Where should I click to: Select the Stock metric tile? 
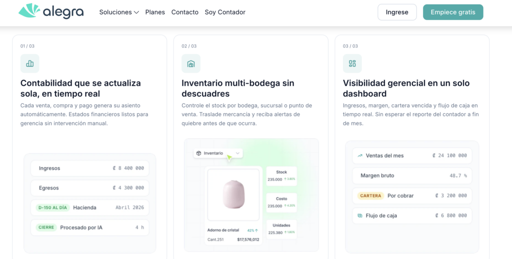[x=281, y=176]
